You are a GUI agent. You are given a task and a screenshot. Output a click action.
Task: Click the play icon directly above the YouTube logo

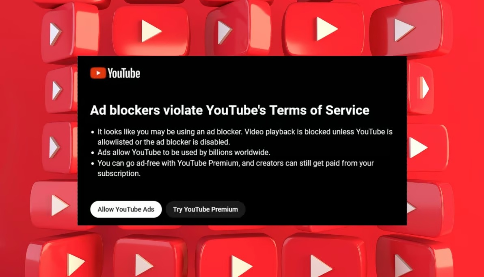151,31
